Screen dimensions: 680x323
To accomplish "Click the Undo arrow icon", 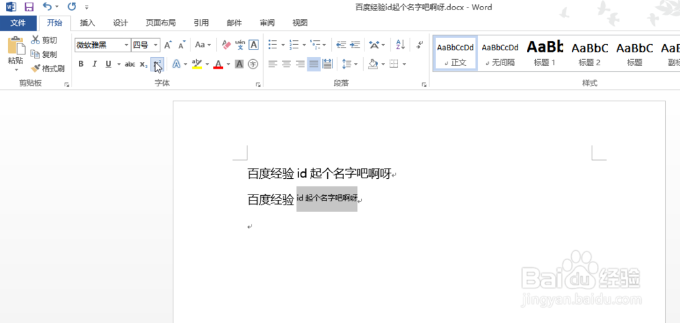I will pos(48,7).
